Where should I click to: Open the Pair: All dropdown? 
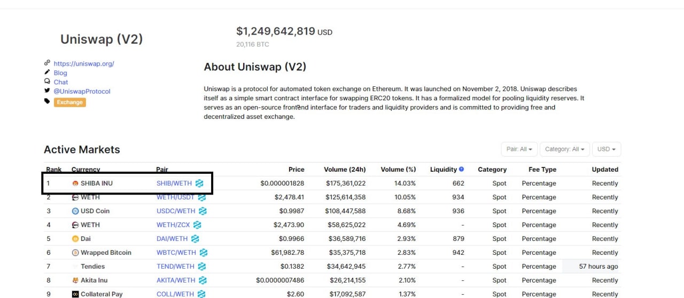(519, 149)
